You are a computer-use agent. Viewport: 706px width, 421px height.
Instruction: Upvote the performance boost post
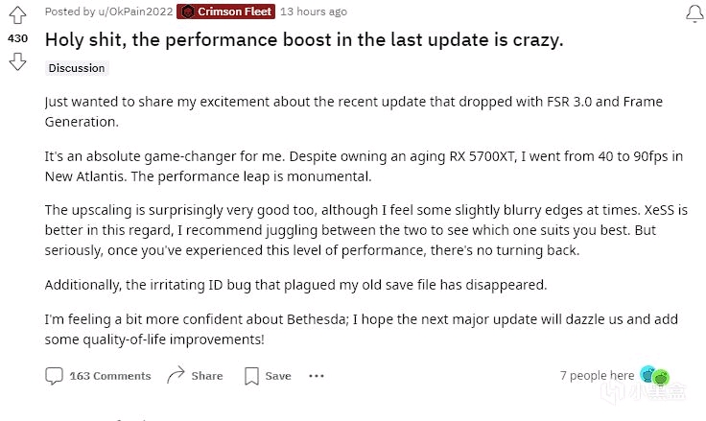point(17,14)
